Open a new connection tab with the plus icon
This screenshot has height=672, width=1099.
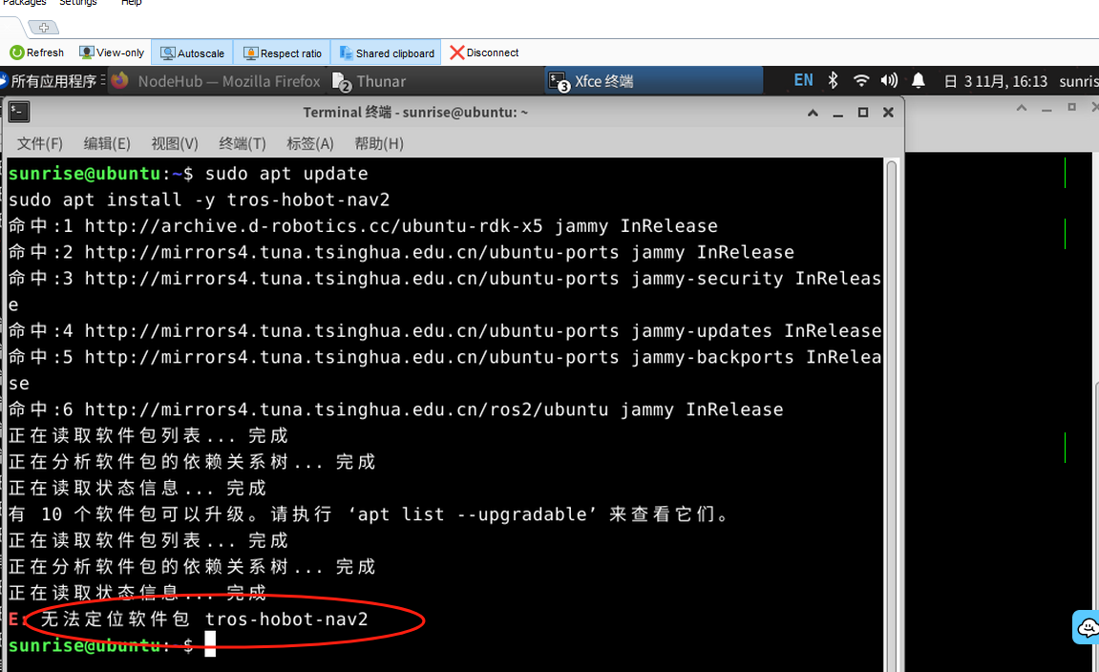[x=44, y=28]
